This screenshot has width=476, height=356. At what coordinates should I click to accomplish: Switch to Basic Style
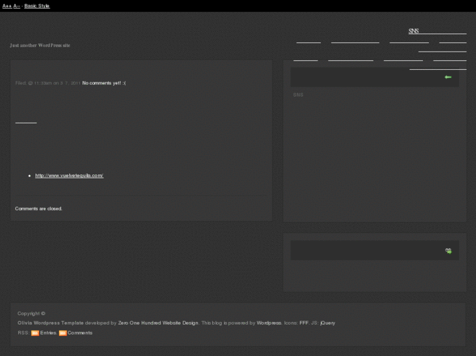point(37,6)
